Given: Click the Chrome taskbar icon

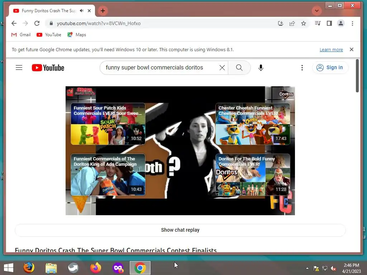Looking at the screenshot, I should (x=140, y=268).
